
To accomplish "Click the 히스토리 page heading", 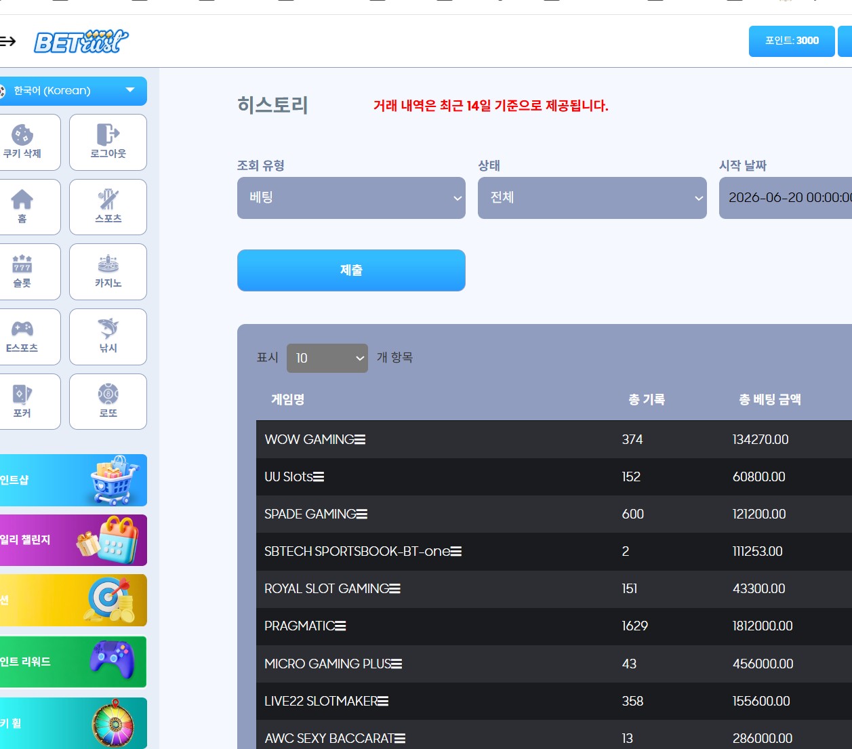I will tap(272, 105).
